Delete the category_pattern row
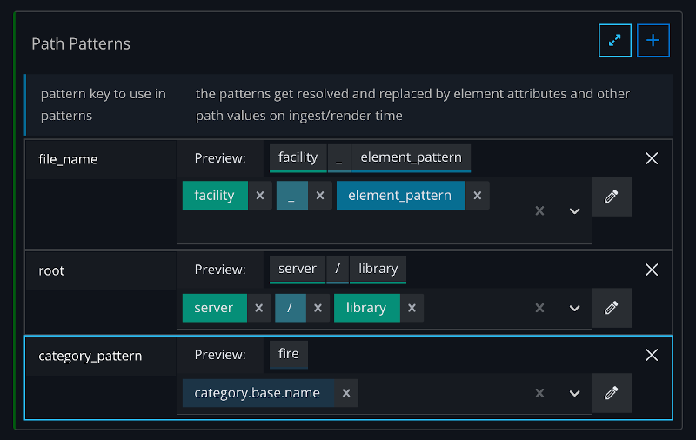 652,355
